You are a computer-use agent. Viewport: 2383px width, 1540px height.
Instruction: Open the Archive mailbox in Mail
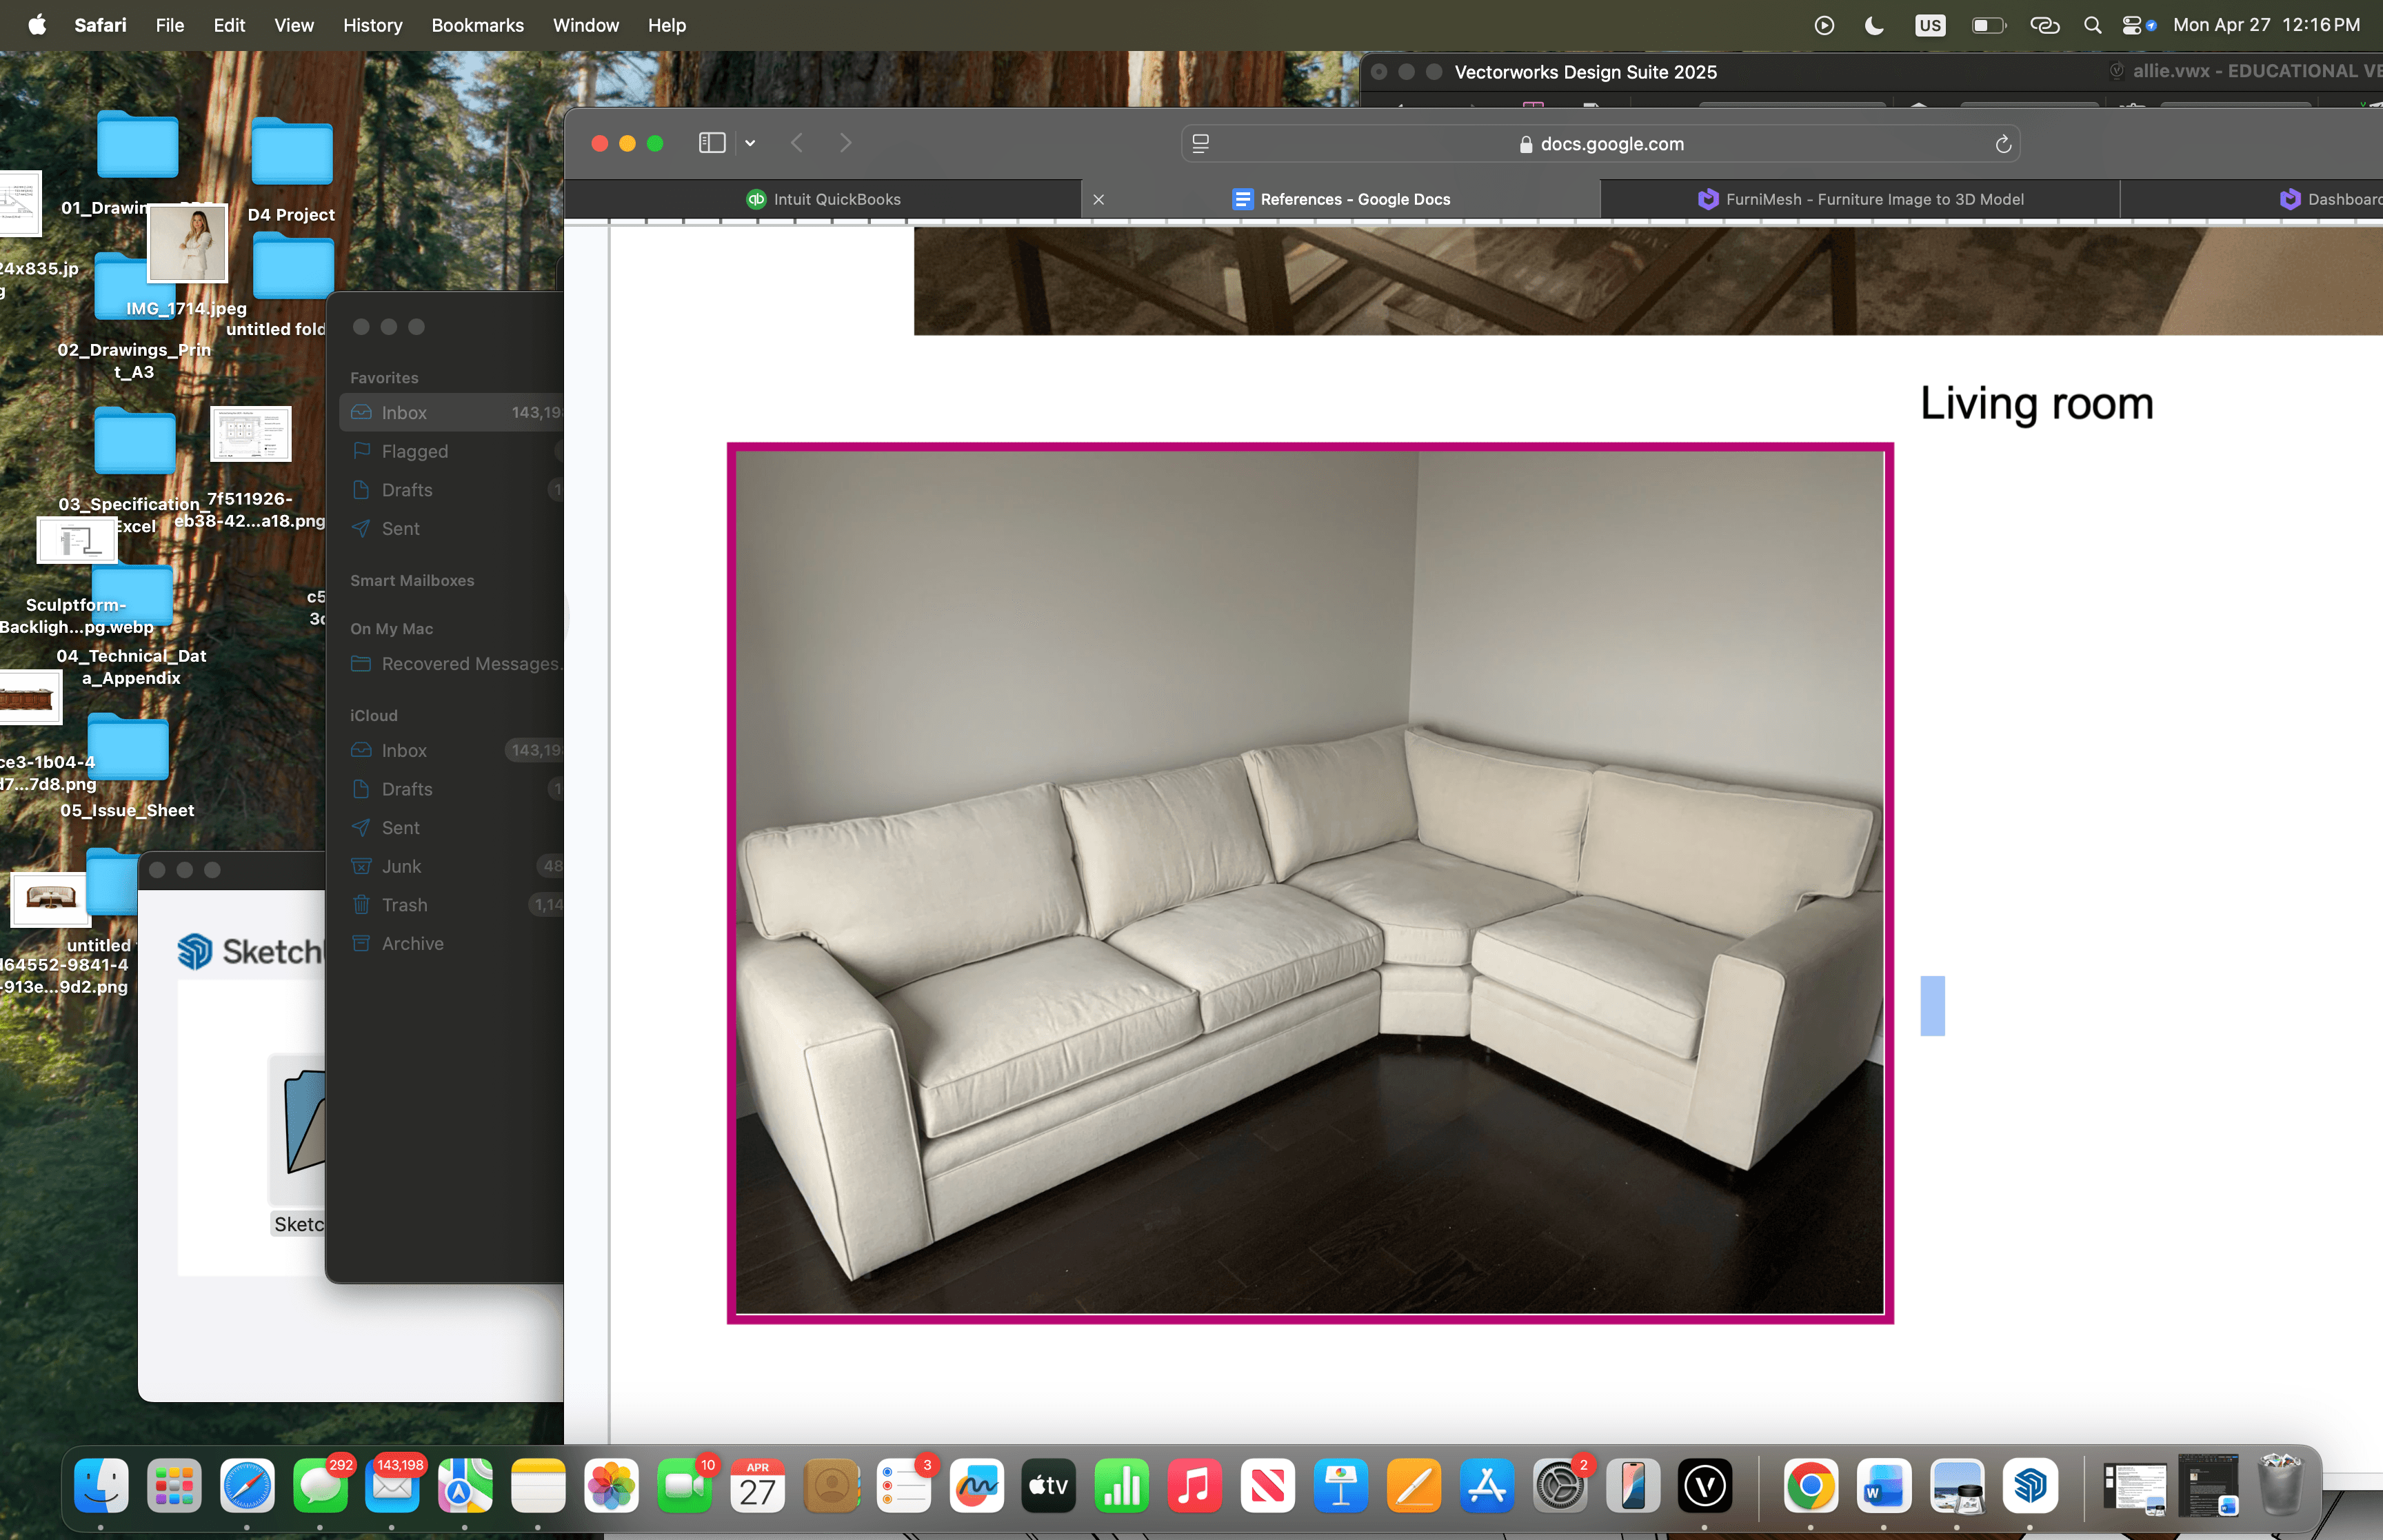[x=451, y=943]
